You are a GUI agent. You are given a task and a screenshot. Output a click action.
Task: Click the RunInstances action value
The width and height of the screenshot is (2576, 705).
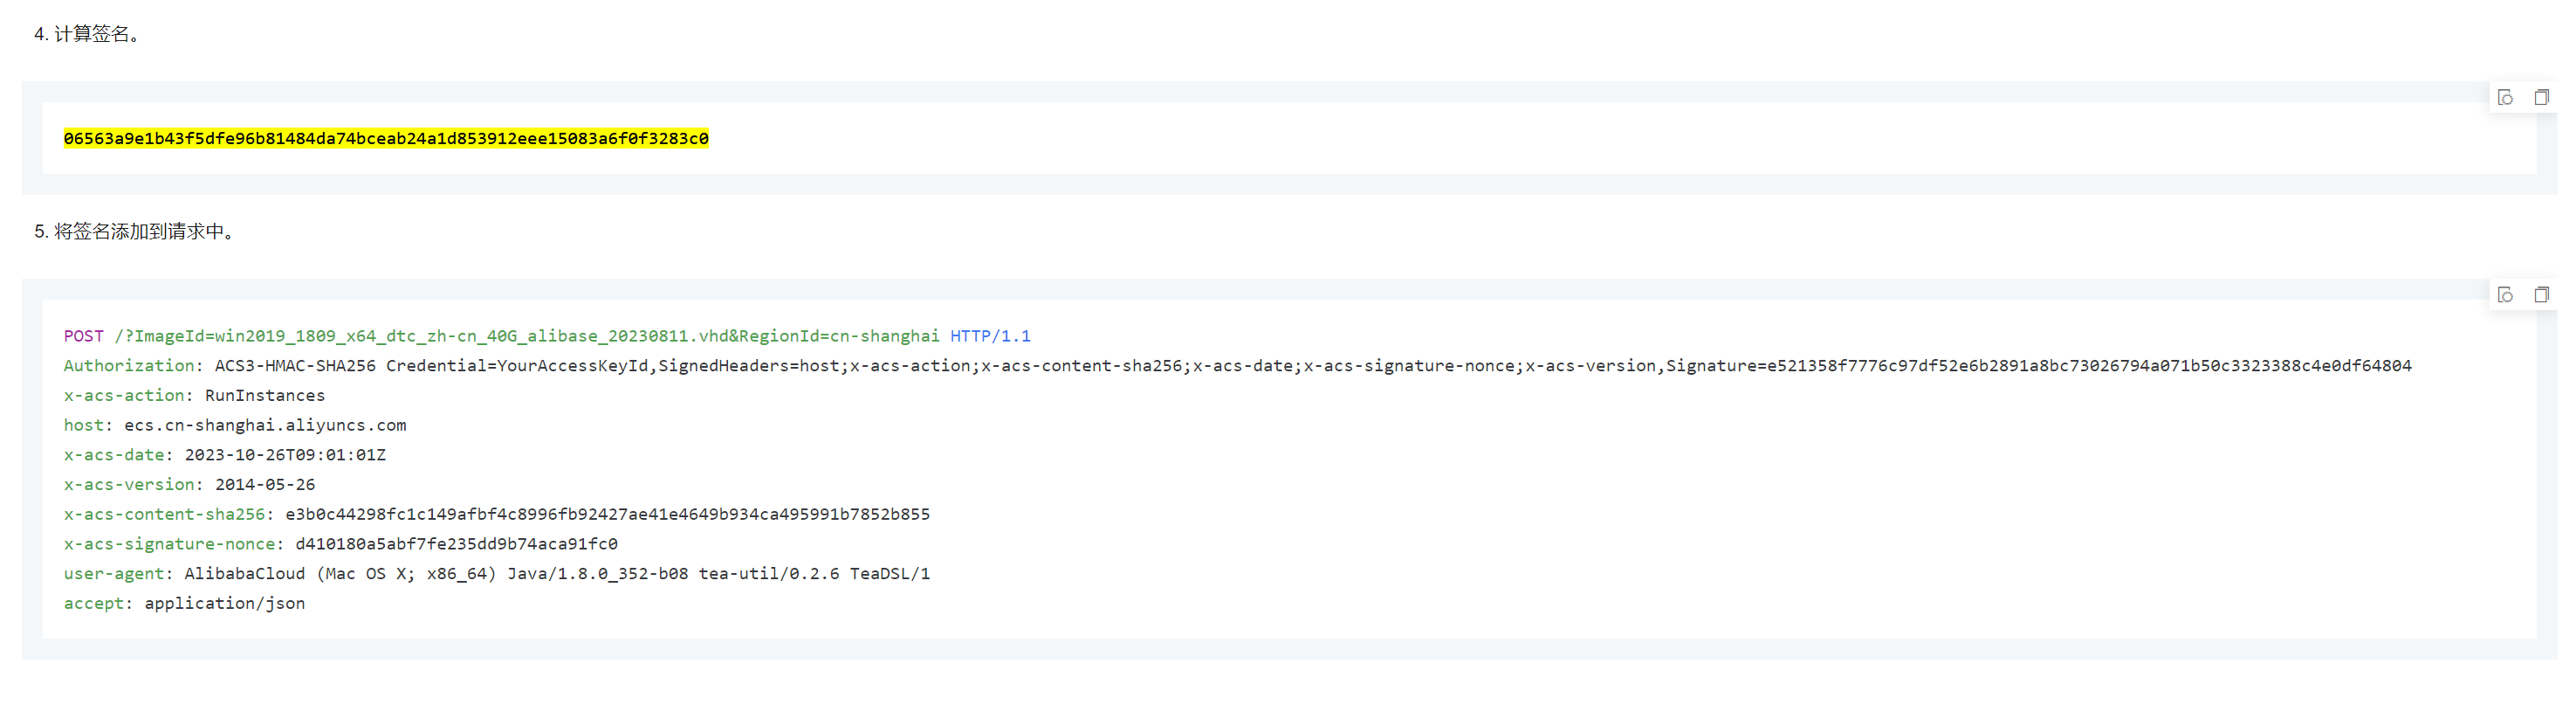[265, 396]
